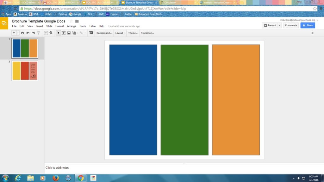
Task: Select the second slide thumbnail
Action: [25, 71]
